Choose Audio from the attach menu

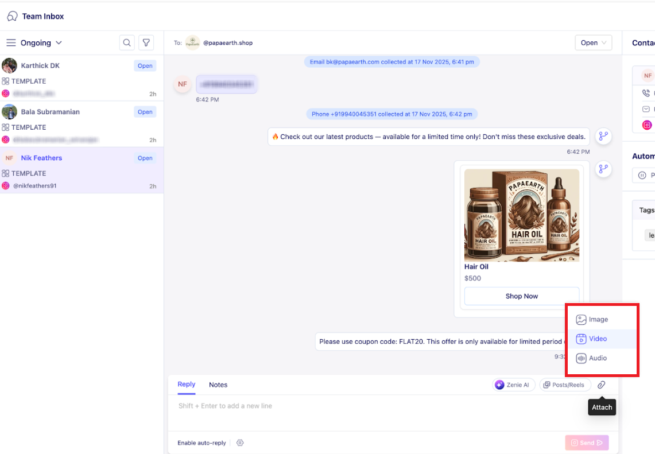(x=602, y=358)
